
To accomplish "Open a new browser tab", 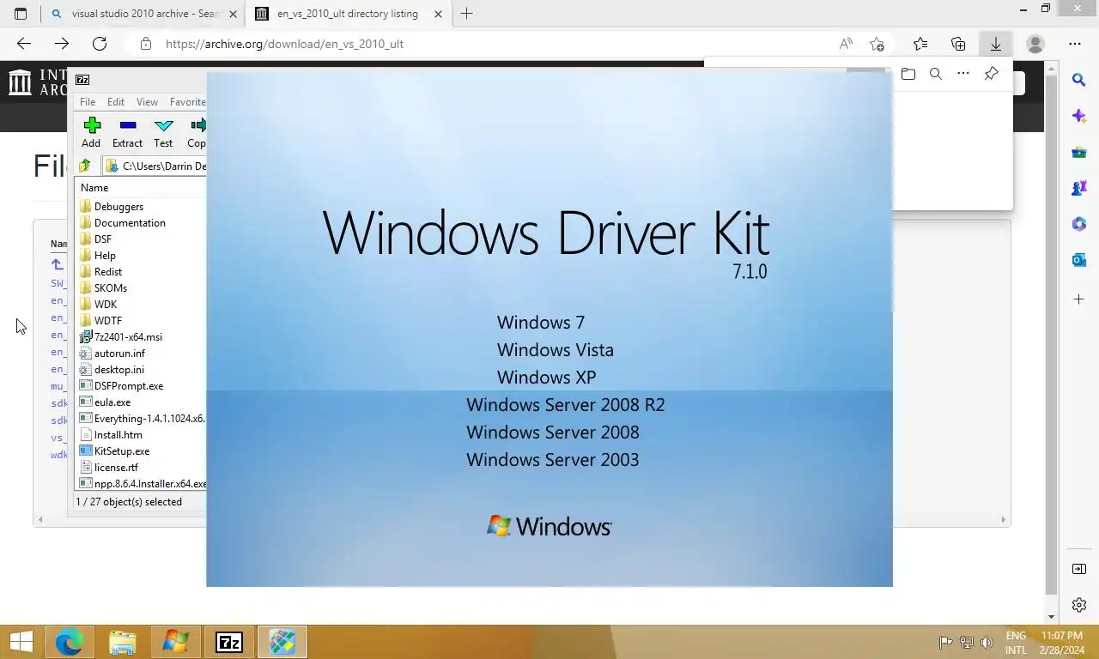I will point(467,14).
